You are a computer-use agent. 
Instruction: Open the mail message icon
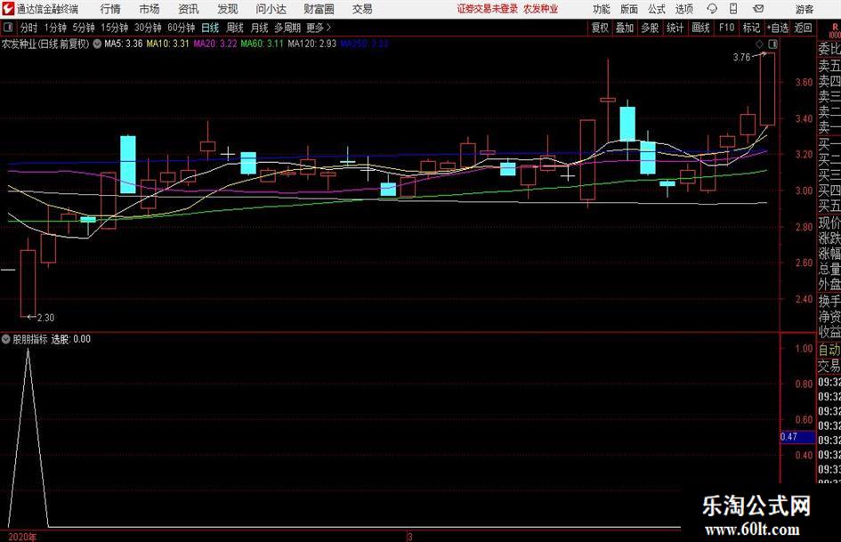[758, 9]
